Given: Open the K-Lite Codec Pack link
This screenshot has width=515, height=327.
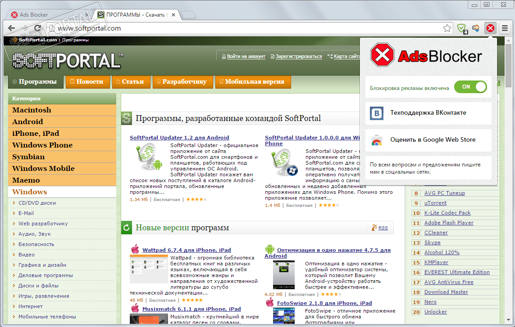Looking at the screenshot, I should coord(447,213).
